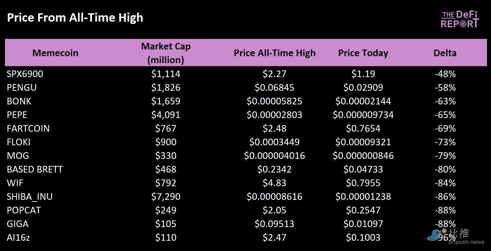This screenshot has height=251, width=491.
Task: Click the PENGU memecoin name
Action: point(22,87)
